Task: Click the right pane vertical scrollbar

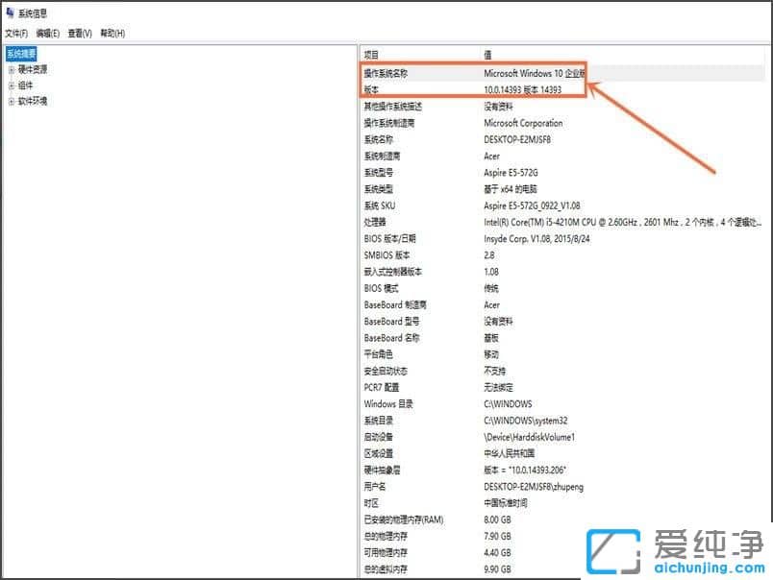Action: click(764, 288)
